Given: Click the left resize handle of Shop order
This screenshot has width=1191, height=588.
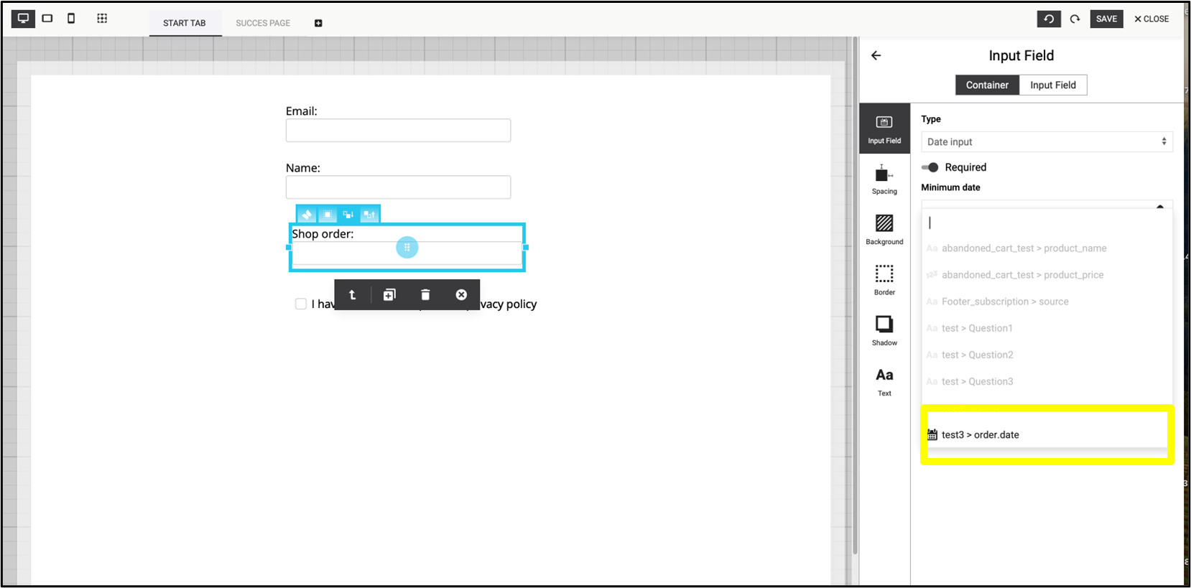Looking at the screenshot, I should 289,247.
